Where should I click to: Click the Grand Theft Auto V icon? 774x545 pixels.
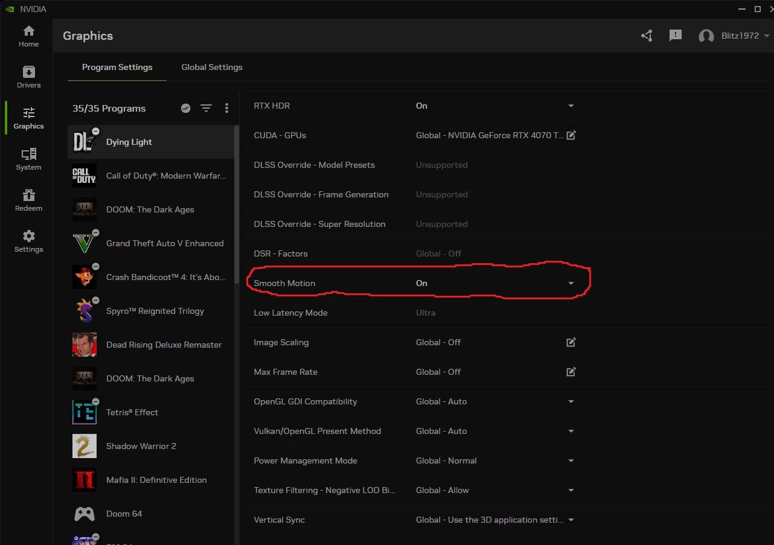pos(85,243)
